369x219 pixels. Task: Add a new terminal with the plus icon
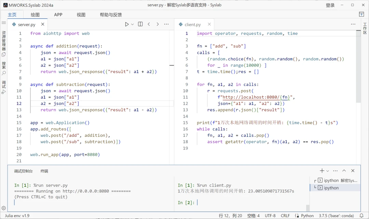322,171
